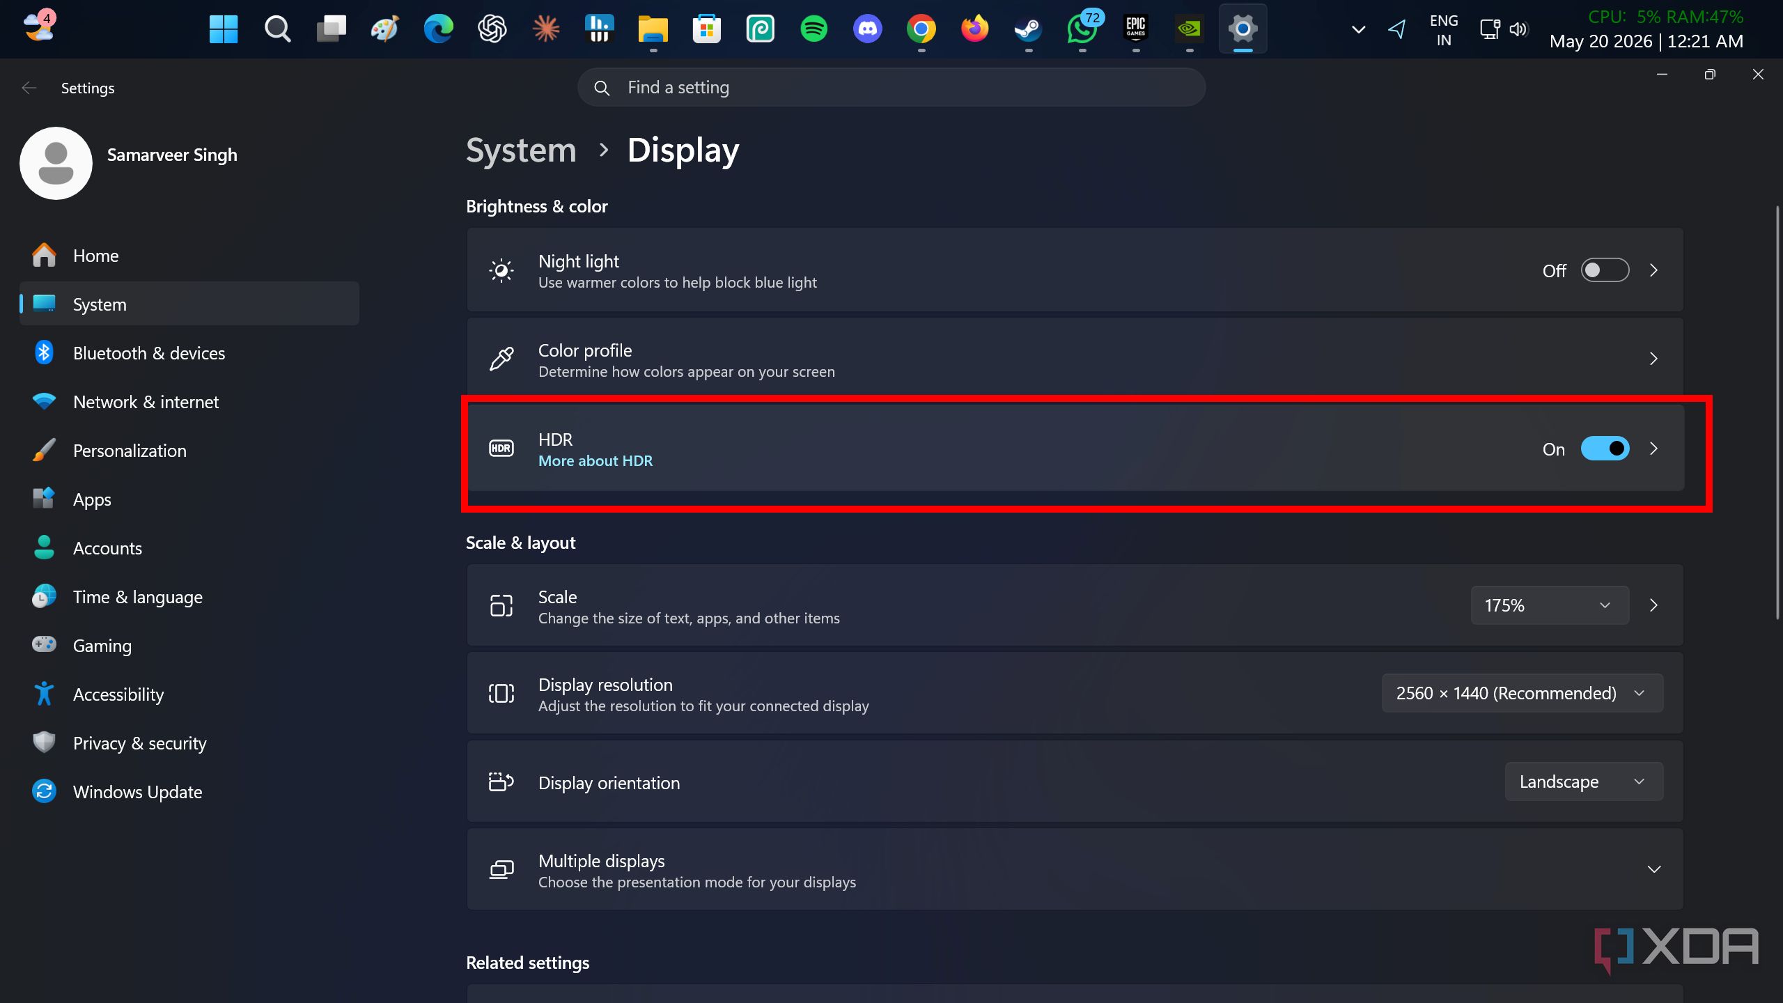Open date and time in taskbar

coord(1646,41)
